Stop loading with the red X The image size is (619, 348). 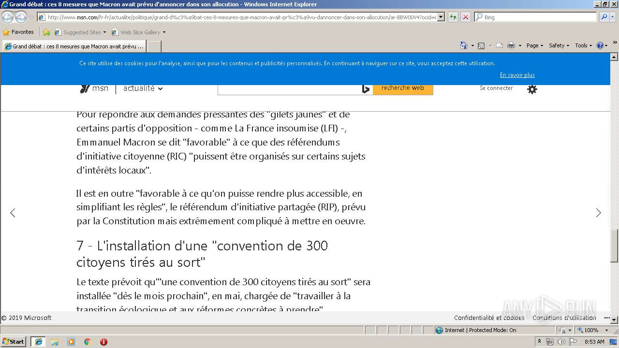click(x=465, y=17)
